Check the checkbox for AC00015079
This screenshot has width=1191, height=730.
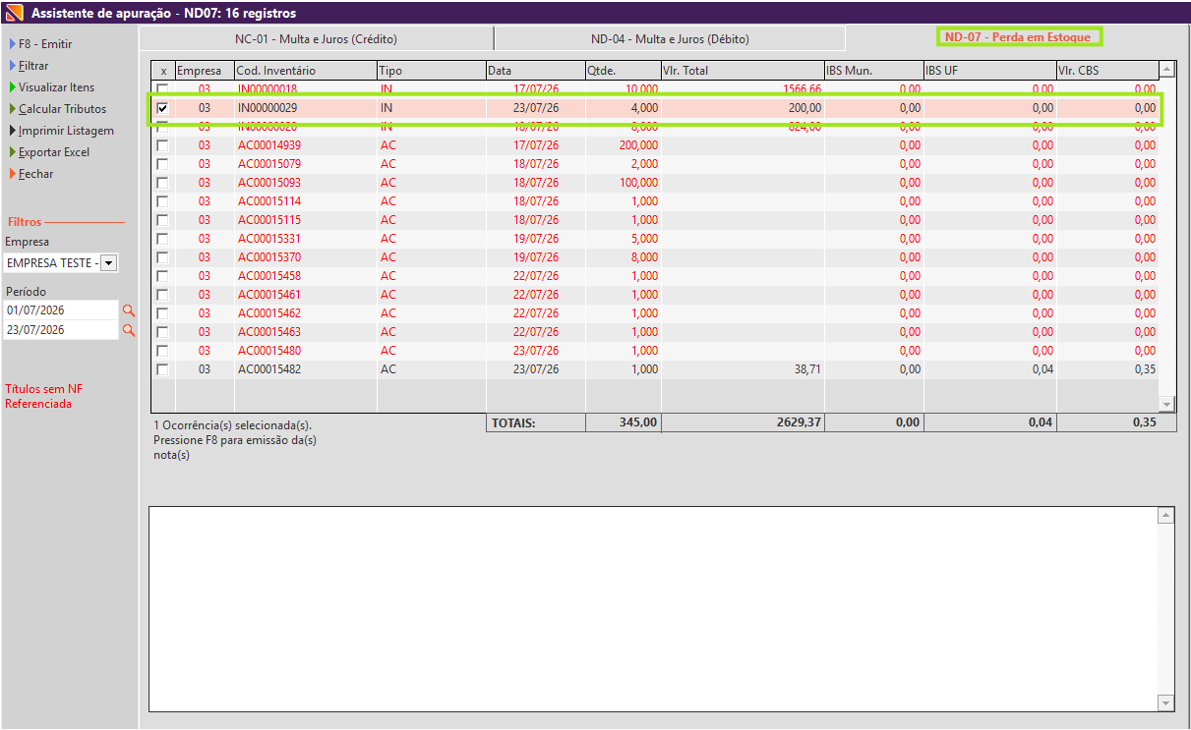(x=162, y=164)
